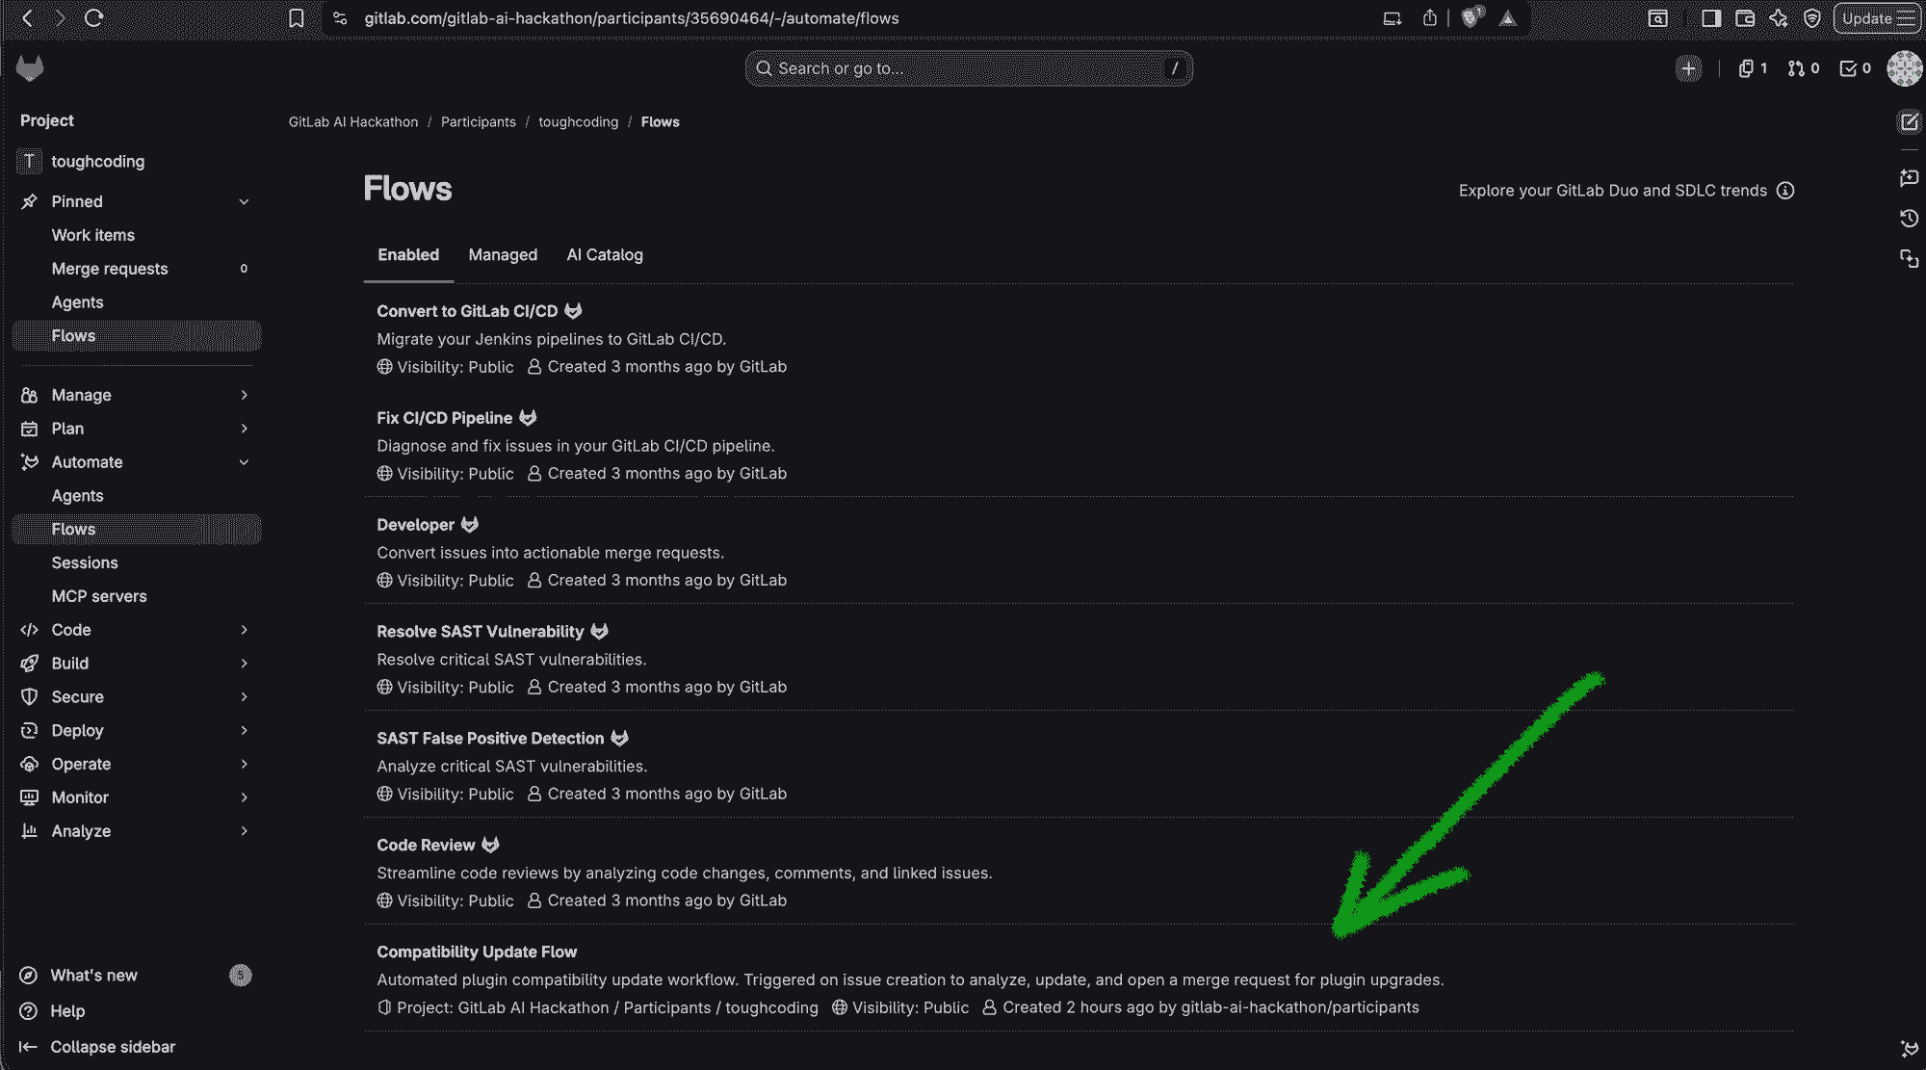Open the user avatar menu
The width and height of the screenshot is (1926, 1070).
(1904, 68)
